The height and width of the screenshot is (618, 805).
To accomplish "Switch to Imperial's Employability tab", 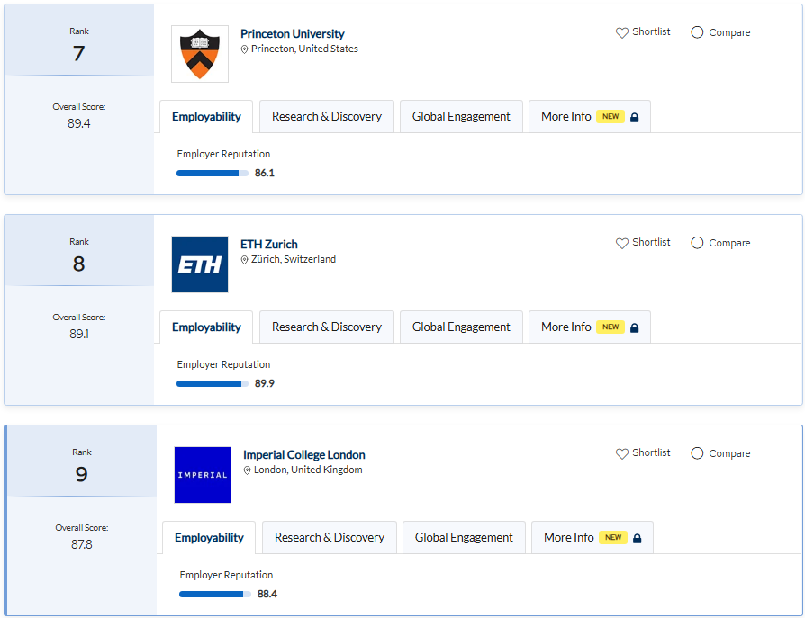I will [209, 537].
